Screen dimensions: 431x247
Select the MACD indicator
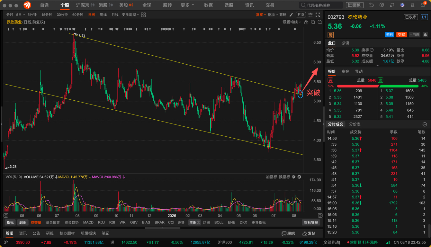[x=88, y=223]
